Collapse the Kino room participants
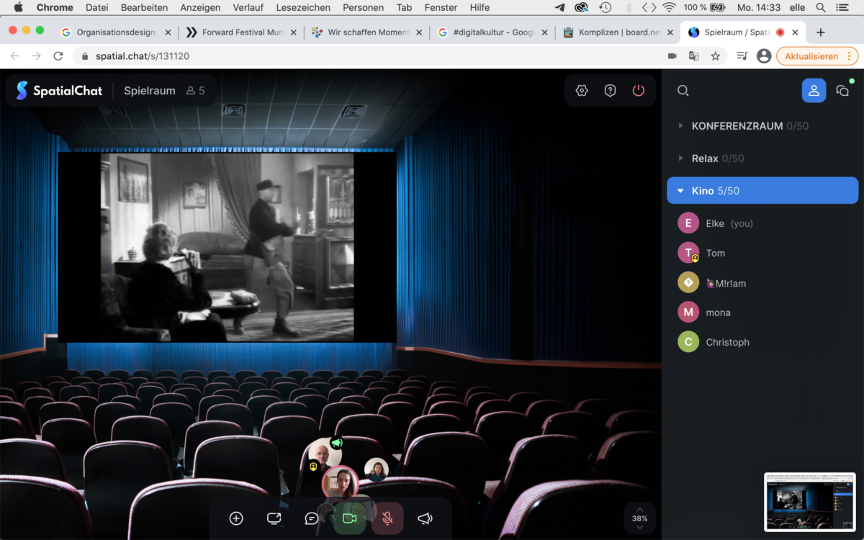 point(681,191)
